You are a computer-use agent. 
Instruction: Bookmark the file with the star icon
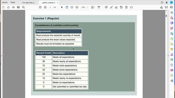pos(8,7)
